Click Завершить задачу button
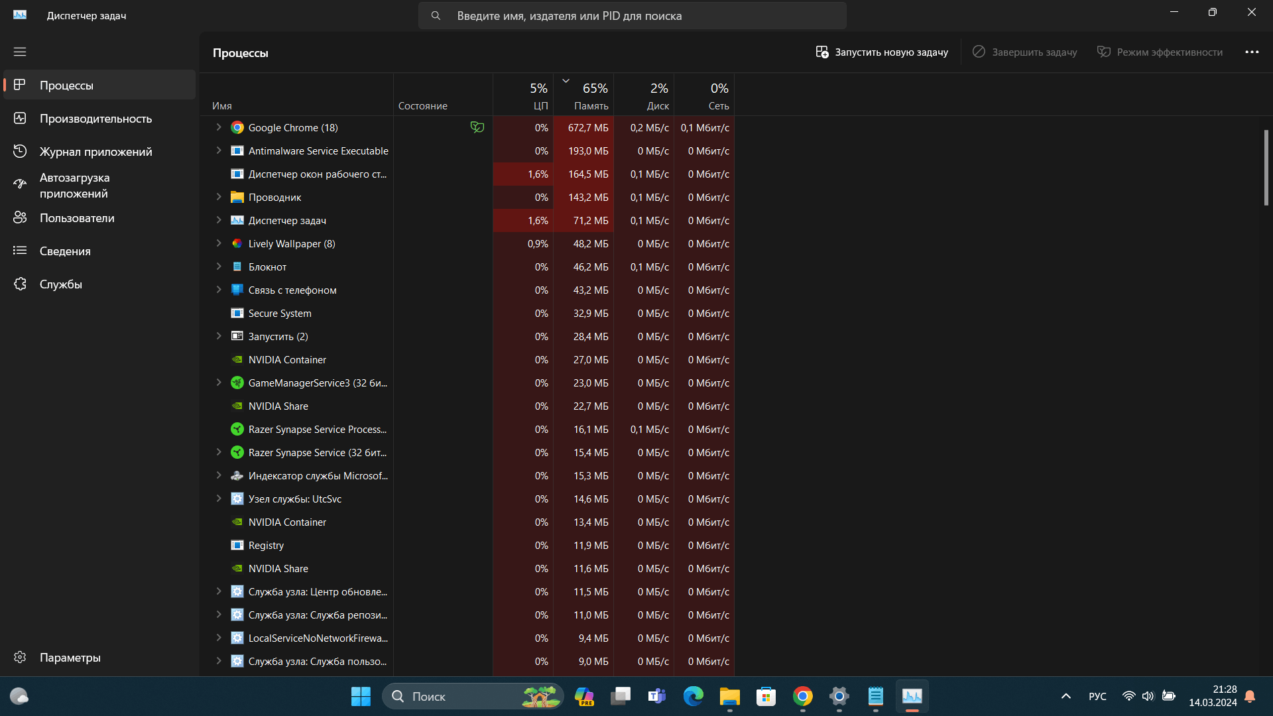Viewport: 1273px width, 716px height. pyautogui.click(x=1024, y=52)
